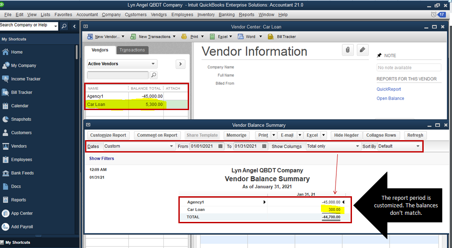The width and height of the screenshot is (452, 248).
Task: Open the Sort By Default dropdown
Action: click(x=399, y=146)
